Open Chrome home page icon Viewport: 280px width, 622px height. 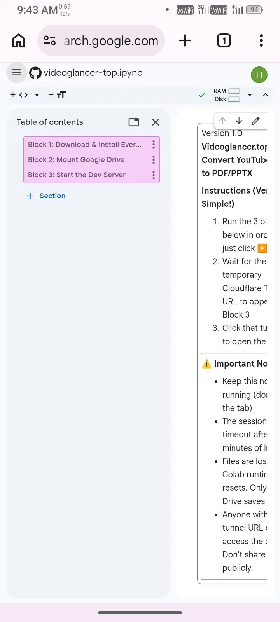click(19, 40)
